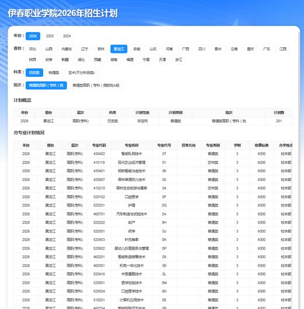Screen dimensions: 304x309
Task: Click 计算机应用技术 major name cell
Action: pos(132,300)
